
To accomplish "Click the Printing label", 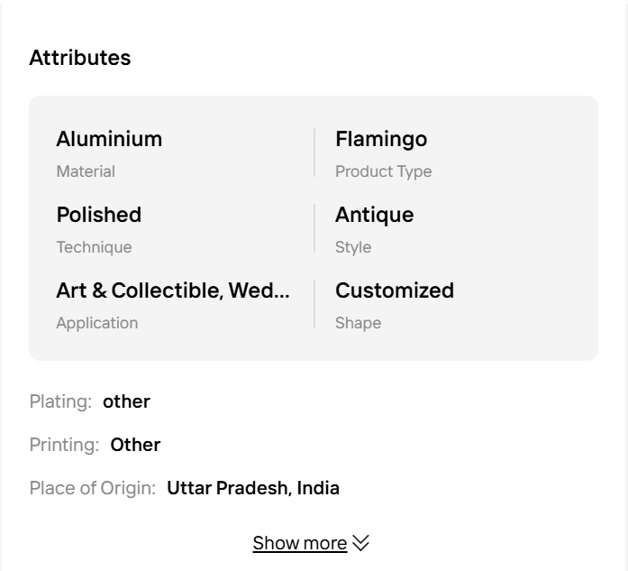I will click(64, 445).
